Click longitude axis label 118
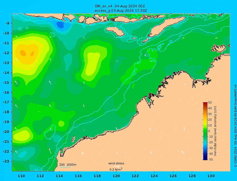 (97, 176)
